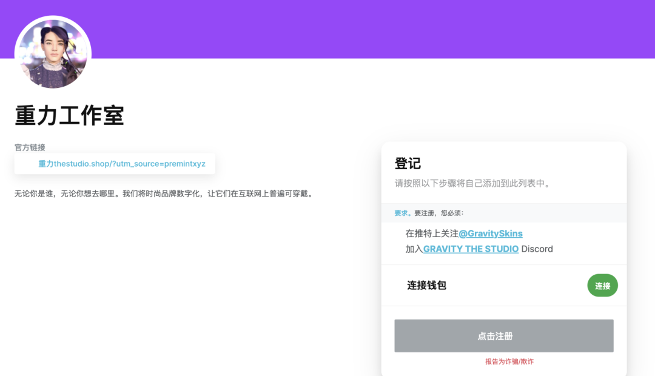Screen dimensions: 655x376
Task: Click the 重力工作室 page title
Action: click(69, 115)
